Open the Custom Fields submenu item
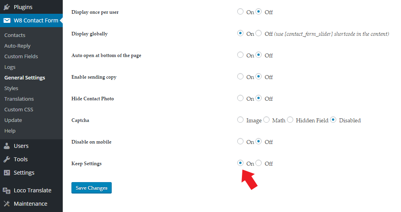 click(x=21, y=56)
